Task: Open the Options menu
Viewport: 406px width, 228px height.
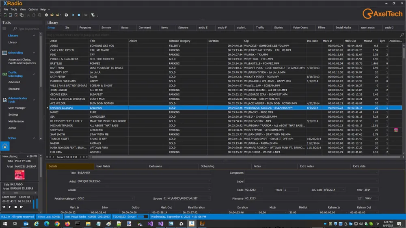Action: click(33, 9)
